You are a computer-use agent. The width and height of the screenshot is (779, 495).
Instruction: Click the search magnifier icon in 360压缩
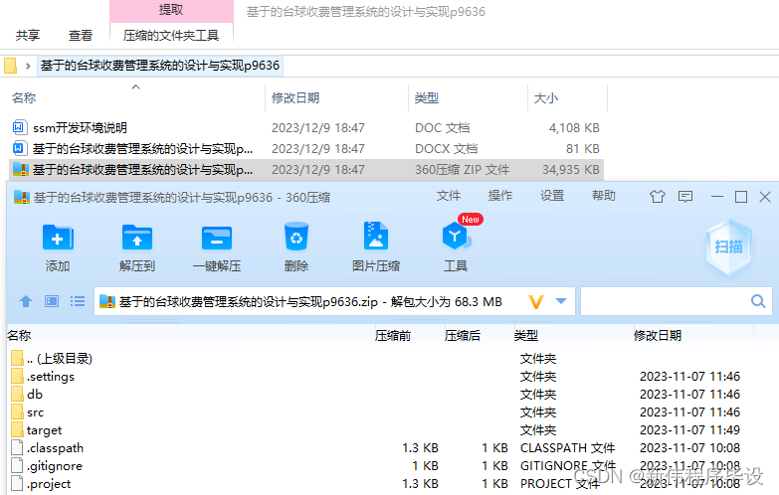coord(758,301)
